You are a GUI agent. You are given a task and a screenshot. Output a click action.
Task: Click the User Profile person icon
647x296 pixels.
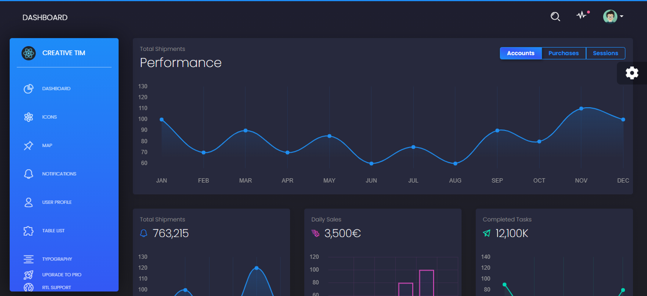[28, 202]
